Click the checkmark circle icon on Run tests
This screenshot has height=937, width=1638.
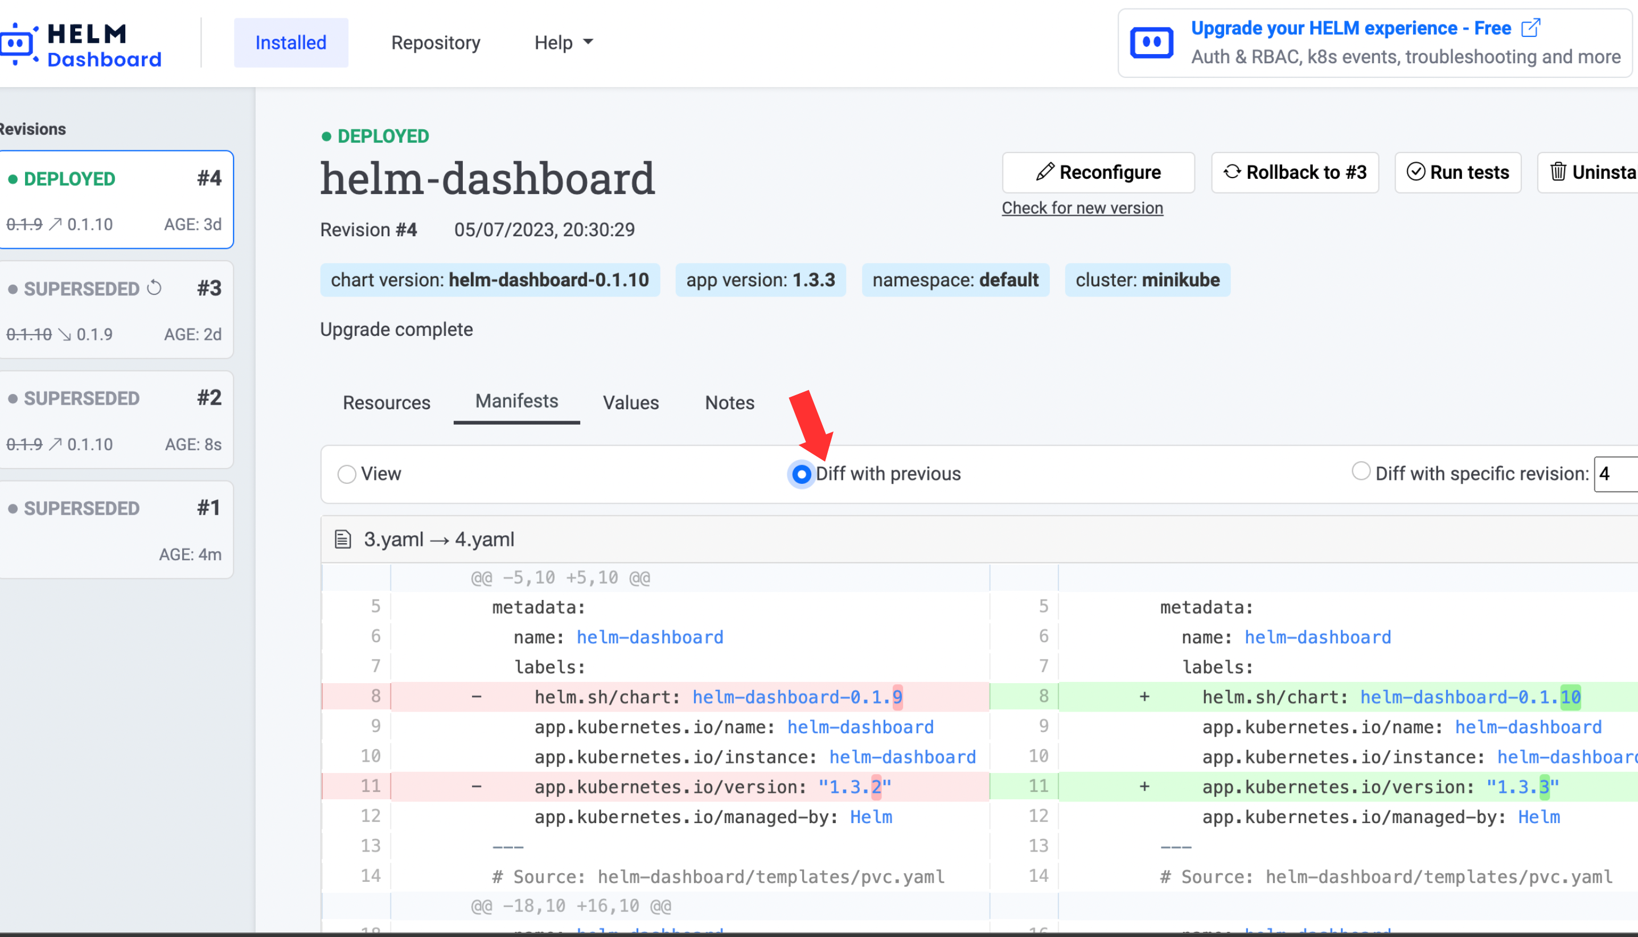click(x=1415, y=172)
